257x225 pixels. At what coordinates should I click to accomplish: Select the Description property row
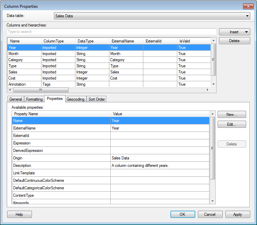61,166
